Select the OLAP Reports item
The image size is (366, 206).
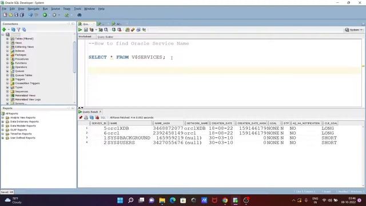(x=18, y=130)
